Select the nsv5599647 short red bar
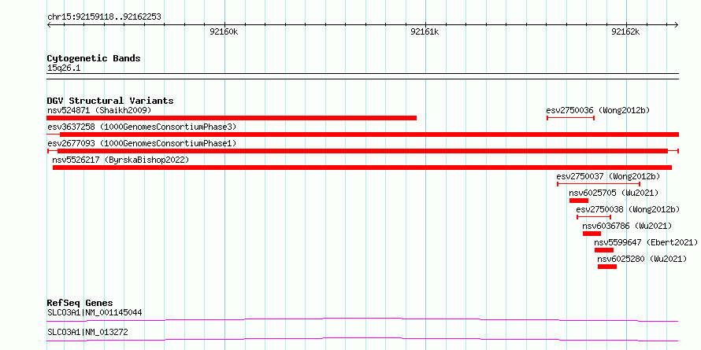The width and height of the screenshot is (701, 350). 604,250
